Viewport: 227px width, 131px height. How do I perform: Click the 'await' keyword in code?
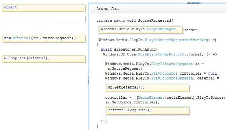click(x=106, y=50)
